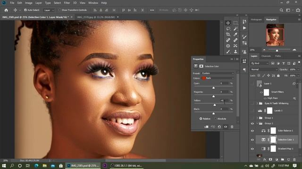The image size is (302, 169).
Task: Expand the Eyes N Teeth Whitening group
Action: pos(257,103)
